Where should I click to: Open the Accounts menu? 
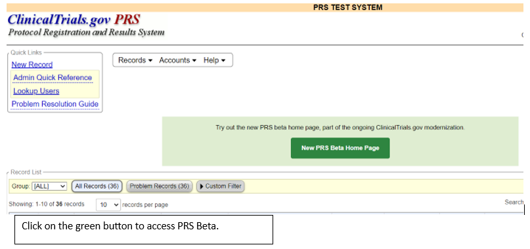pyautogui.click(x=178, y=60)
